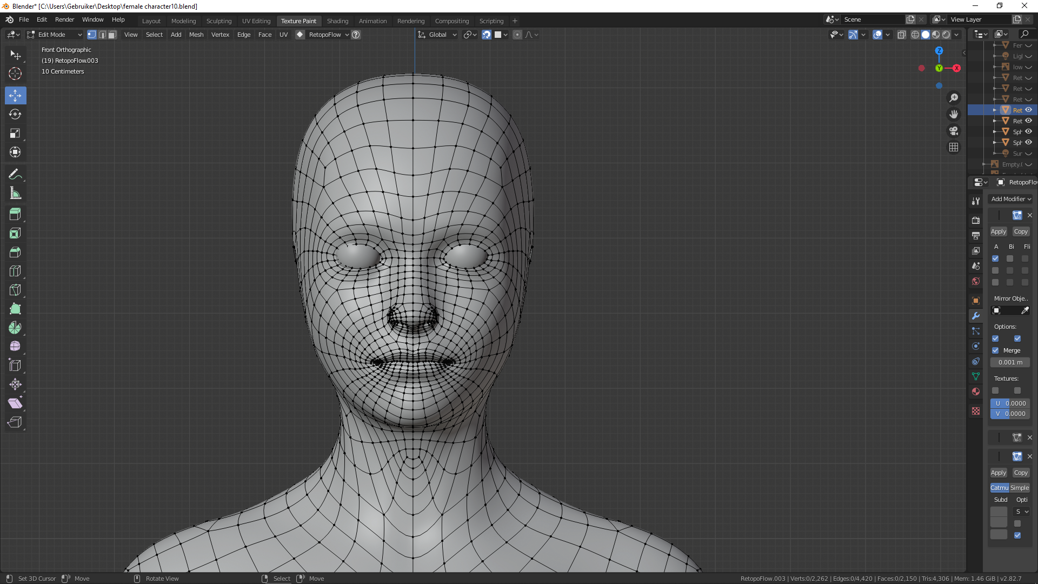This screenshot has height=584, width=1038.
Task: Select the Rotate tool in toolbar
Action: click(15, 114)
